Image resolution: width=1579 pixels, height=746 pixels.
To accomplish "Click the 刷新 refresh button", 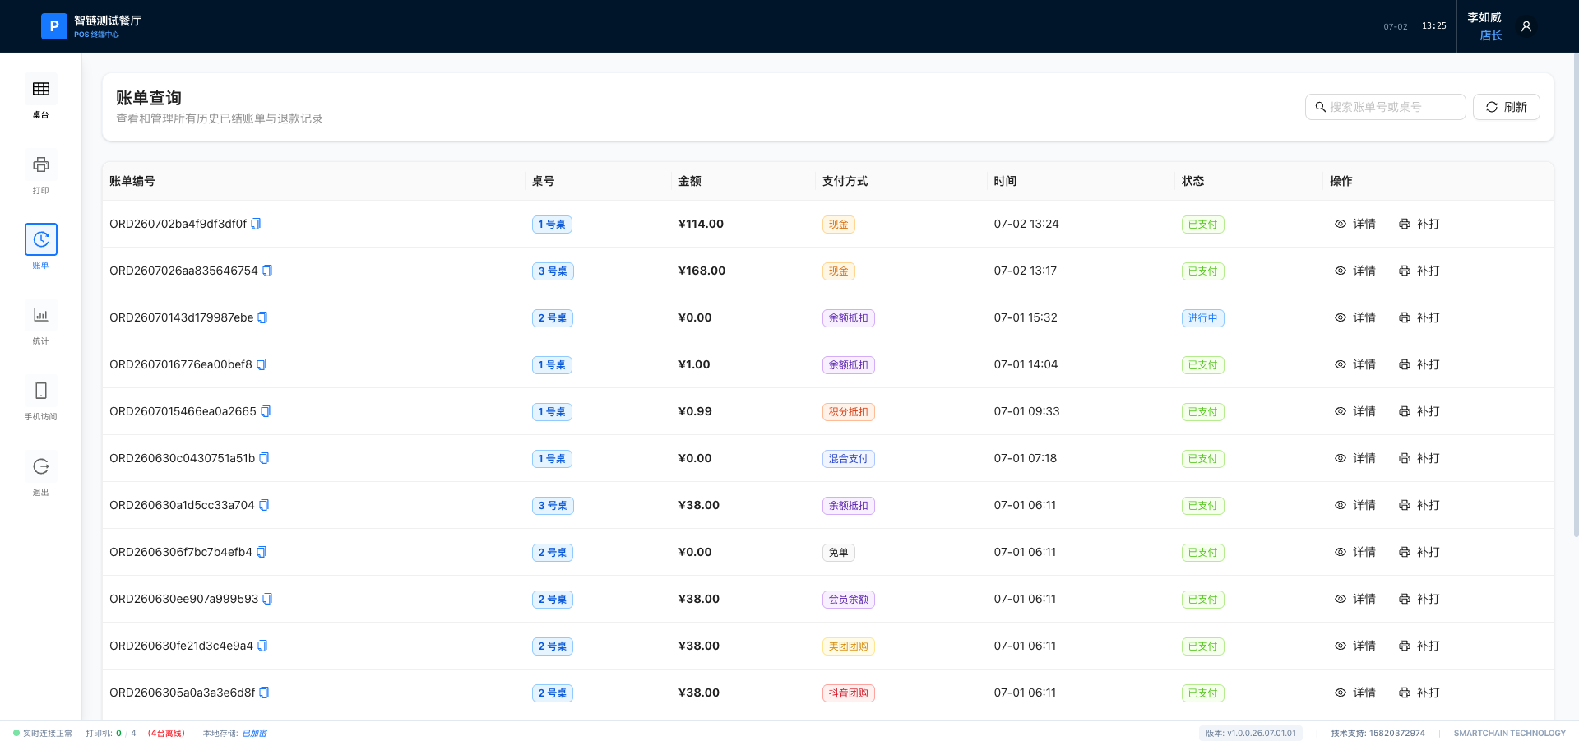I will coord(1507,107).
